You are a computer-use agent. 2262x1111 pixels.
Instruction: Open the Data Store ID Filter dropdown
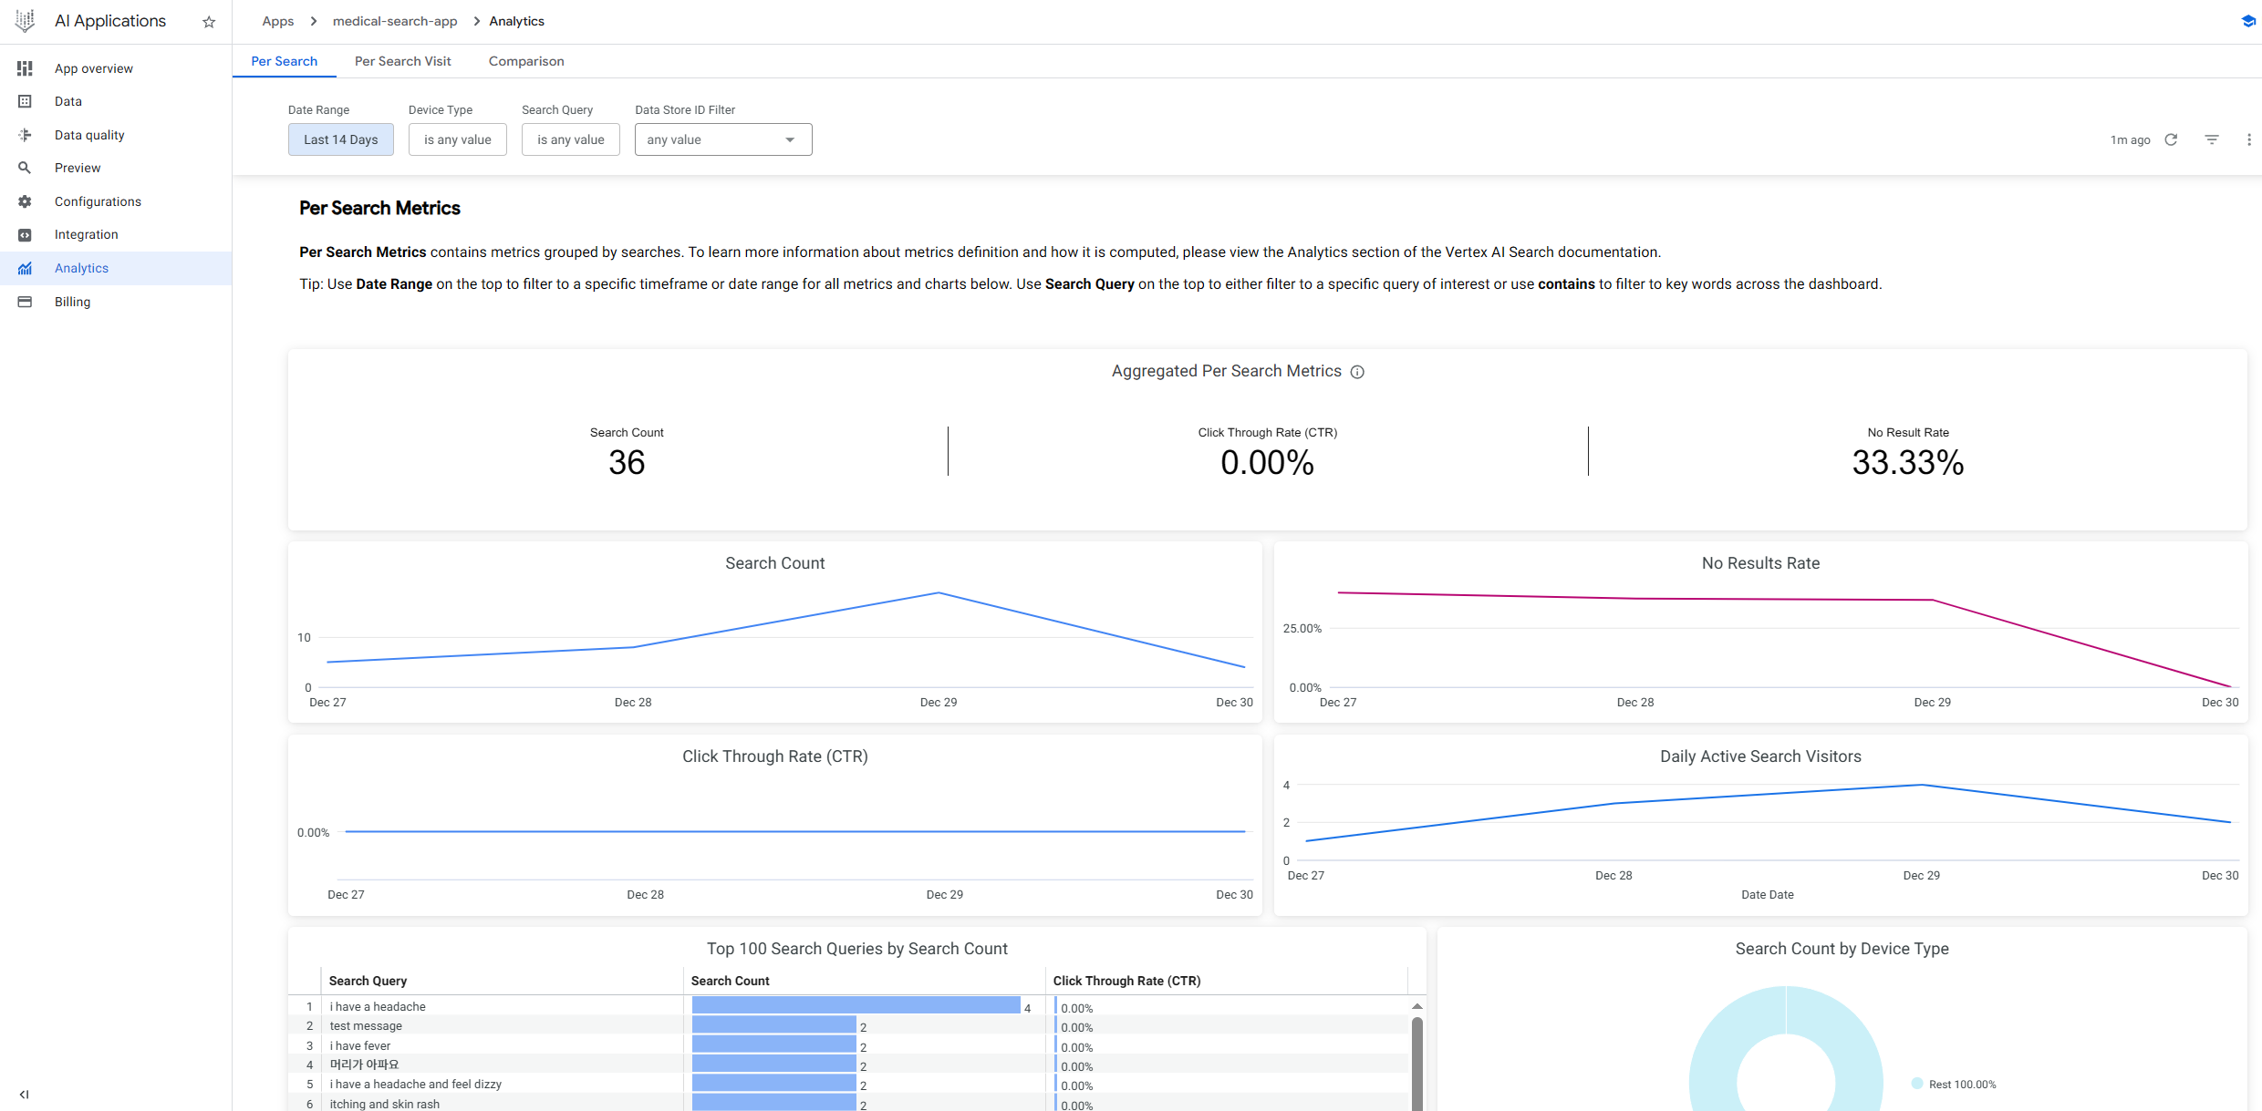coord(722,139)
